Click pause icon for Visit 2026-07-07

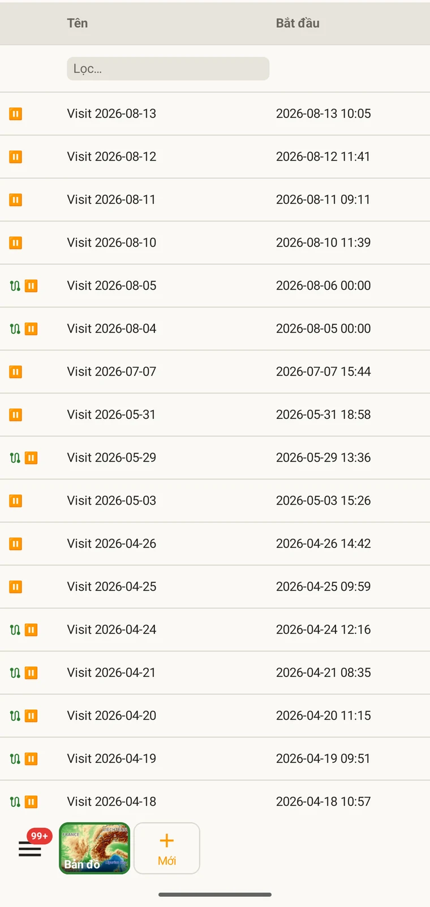coord(15,372)
